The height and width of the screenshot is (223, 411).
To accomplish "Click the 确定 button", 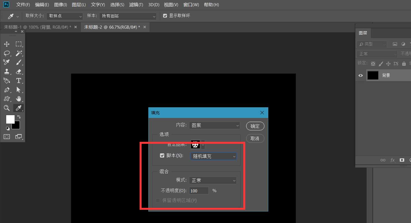I will coord(255,126).
